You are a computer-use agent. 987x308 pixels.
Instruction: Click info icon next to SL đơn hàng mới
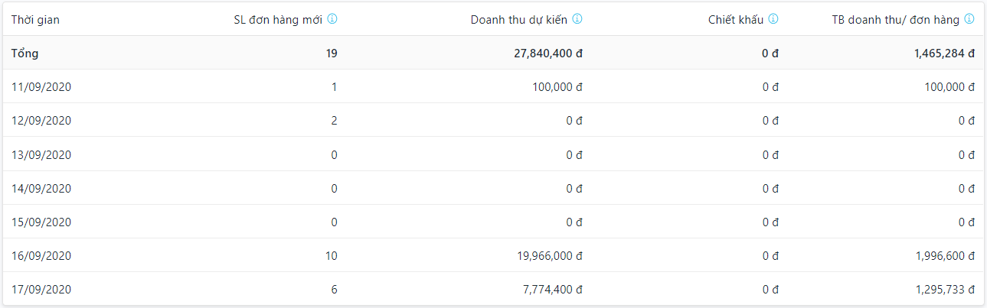pyautogui.click(x=332, y=19)
